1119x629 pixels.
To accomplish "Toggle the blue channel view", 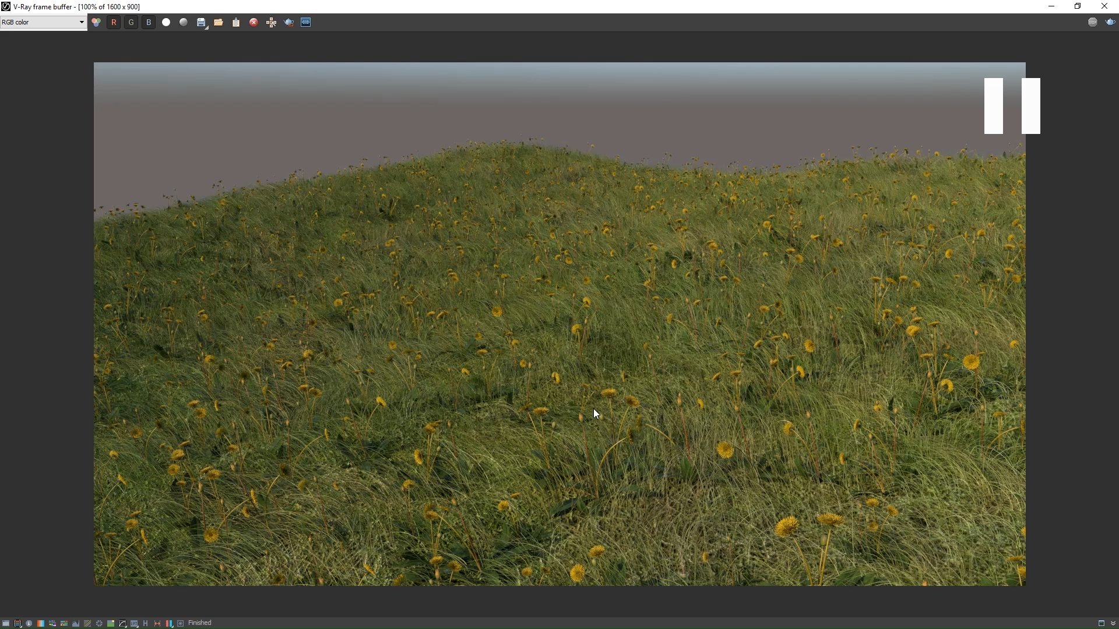I will click(x=149, y=22).
